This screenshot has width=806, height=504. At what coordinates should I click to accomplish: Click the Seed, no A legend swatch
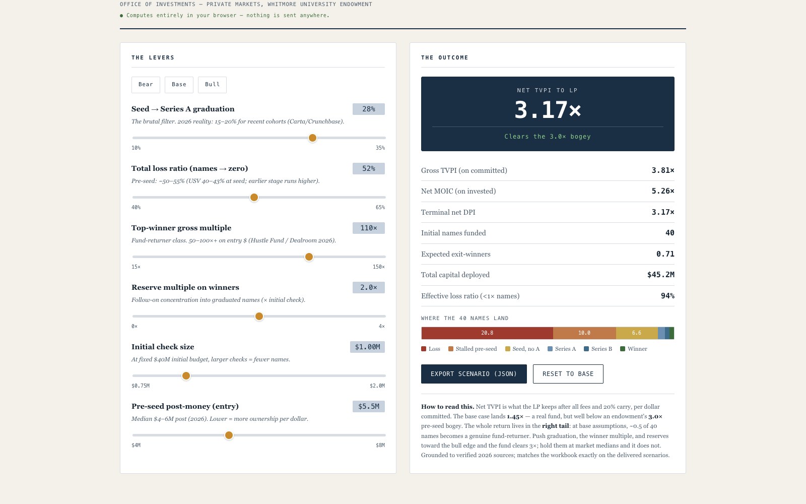tap(508, 349)
